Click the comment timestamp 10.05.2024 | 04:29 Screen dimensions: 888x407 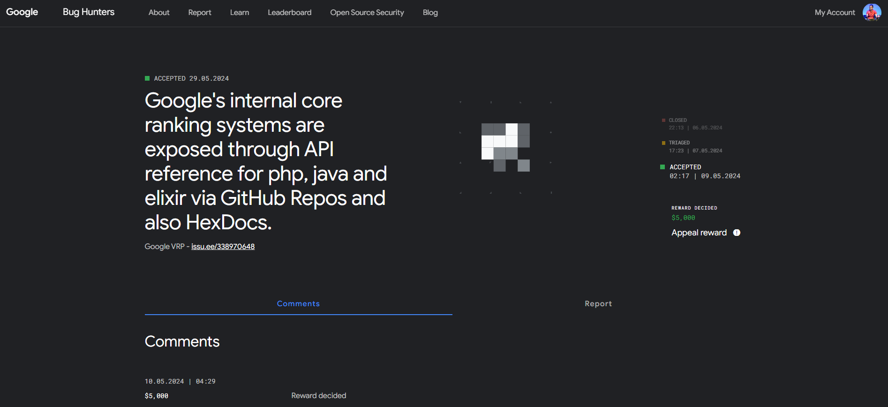(180, 382)
